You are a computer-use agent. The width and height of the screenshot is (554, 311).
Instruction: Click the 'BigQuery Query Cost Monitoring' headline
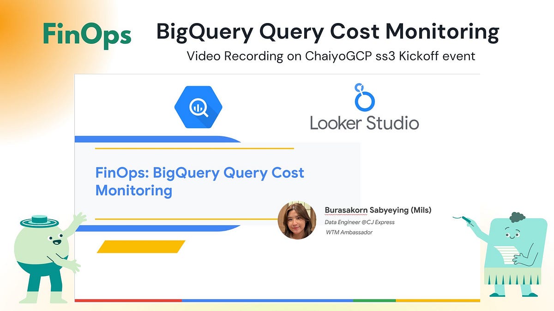tap(328, 32)
